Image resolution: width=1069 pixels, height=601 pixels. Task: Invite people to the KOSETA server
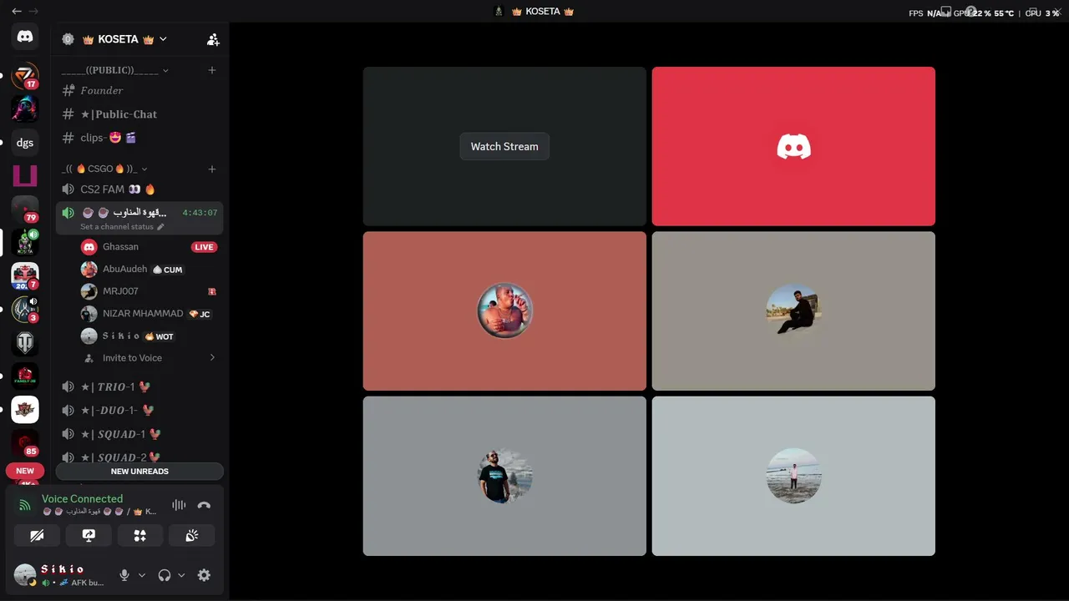pos(213,39)
